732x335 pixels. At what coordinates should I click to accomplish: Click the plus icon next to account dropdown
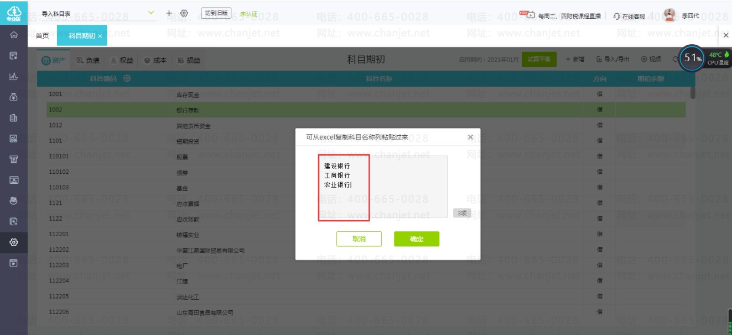click(169, 13)
